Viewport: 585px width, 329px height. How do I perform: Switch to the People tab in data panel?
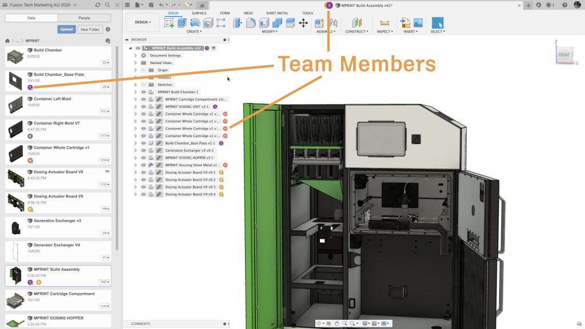point(85,18)
